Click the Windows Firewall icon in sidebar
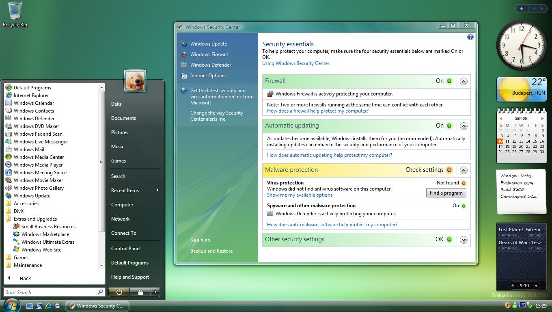Viewport: 552px width, 312px height. [184, 54]
